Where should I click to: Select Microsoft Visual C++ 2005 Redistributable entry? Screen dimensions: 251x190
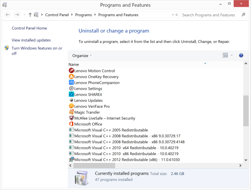pos(111,130)
